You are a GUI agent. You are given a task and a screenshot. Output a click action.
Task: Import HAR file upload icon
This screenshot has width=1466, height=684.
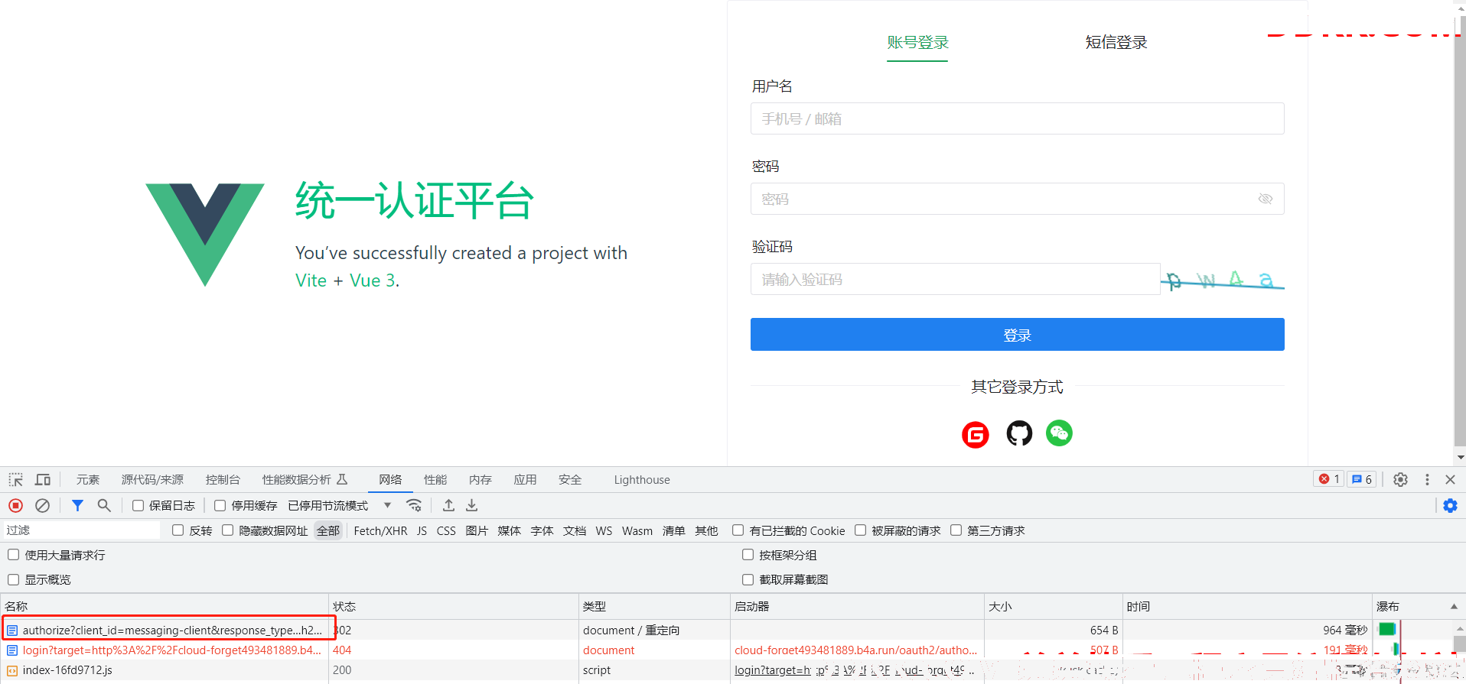[x=448, y=505]
